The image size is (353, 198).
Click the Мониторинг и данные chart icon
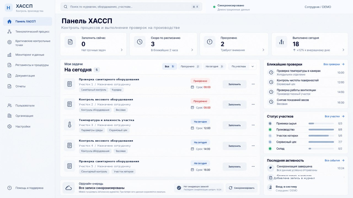(9, 55)
